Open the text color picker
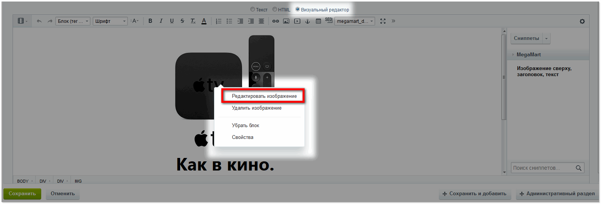The image size is (601, 204). coord(204,21)
